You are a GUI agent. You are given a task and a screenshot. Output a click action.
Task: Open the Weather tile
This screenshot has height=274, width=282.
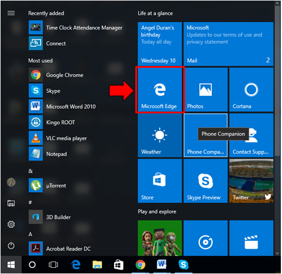160,136
